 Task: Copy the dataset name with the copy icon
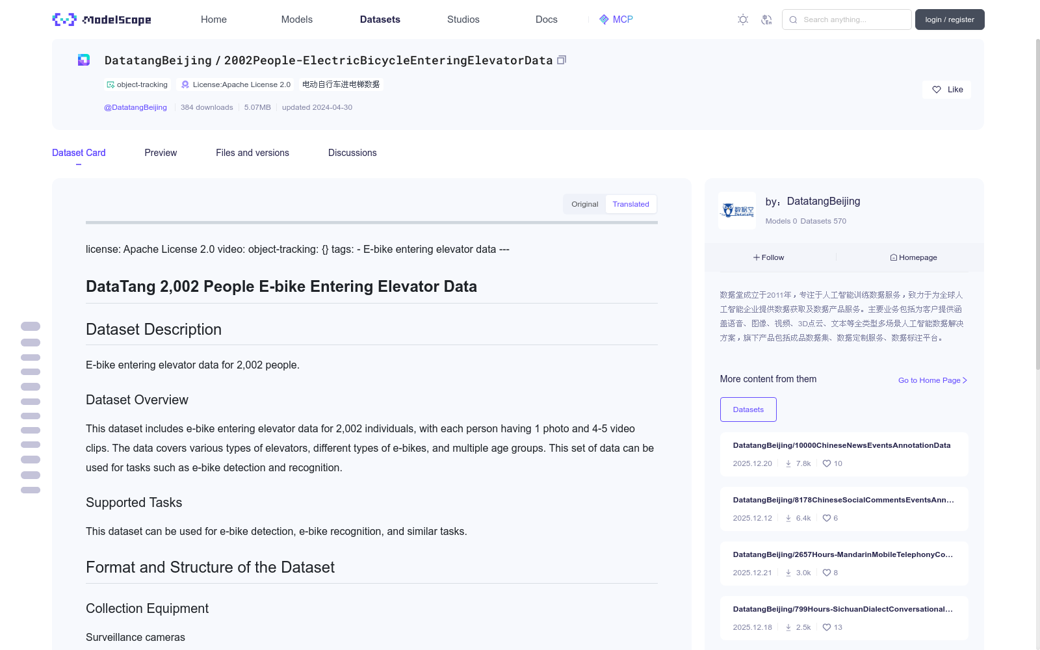click(562, 60)
